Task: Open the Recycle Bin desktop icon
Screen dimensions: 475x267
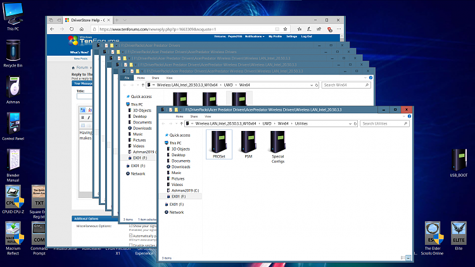Action: pyautogui.click(x=13, y=53)
